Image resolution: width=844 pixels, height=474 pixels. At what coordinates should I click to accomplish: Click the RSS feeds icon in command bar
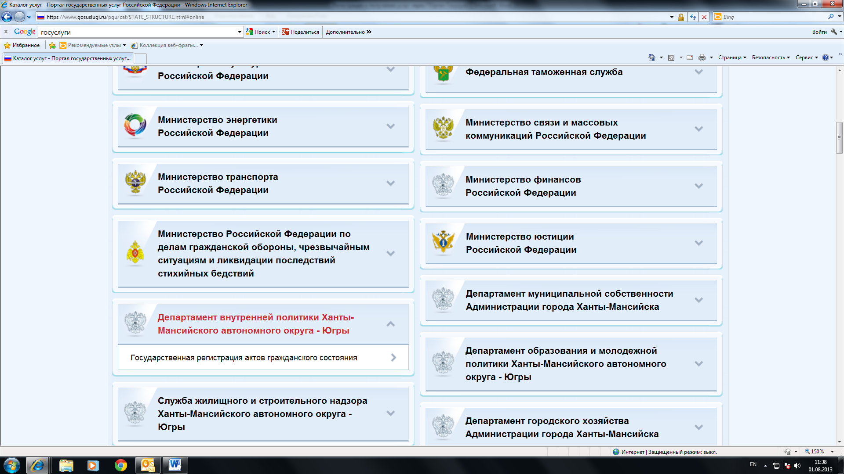pos(671,57)
